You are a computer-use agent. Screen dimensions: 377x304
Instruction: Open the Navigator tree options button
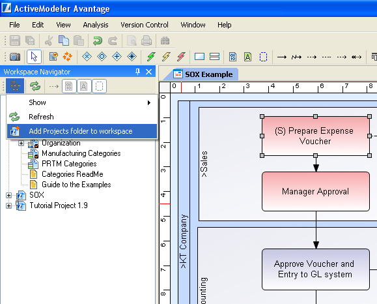[15, 85]
